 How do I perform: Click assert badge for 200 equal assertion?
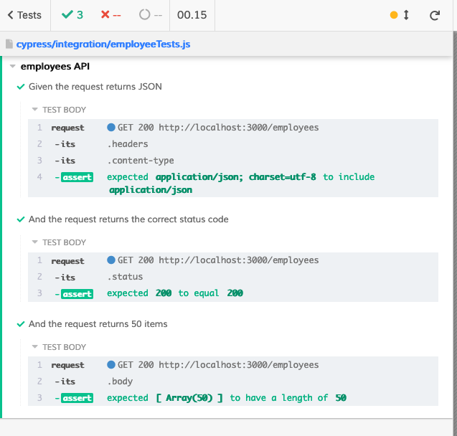(x=77, y=294)
